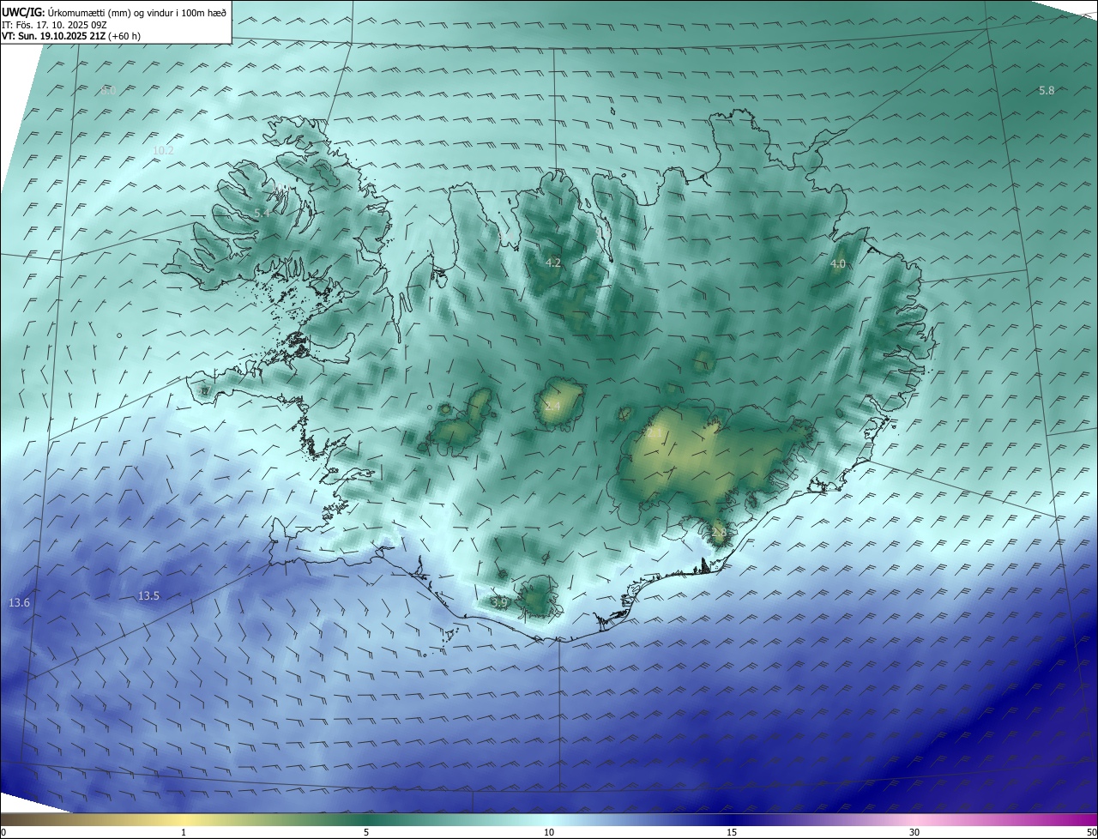Click the "4.0" value label in east Iceland
The width and height of the screenshot is (1098, 839).
pos(838,263)
